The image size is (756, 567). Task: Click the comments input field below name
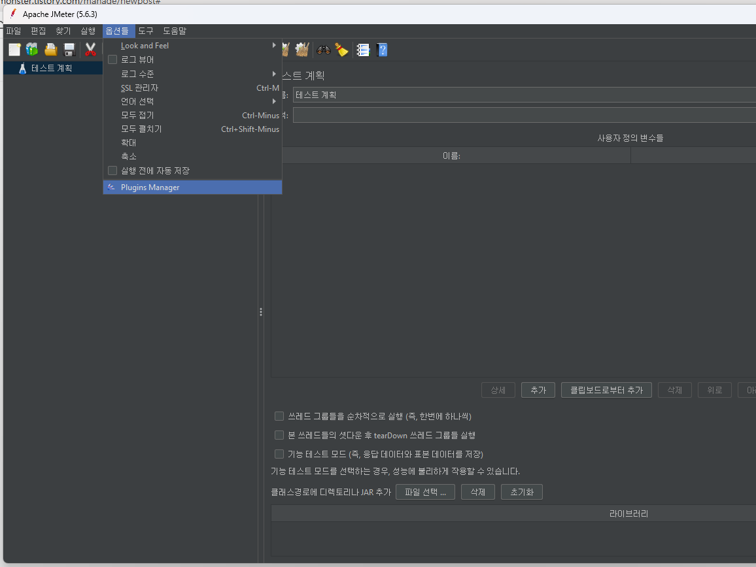click(524, 115)
